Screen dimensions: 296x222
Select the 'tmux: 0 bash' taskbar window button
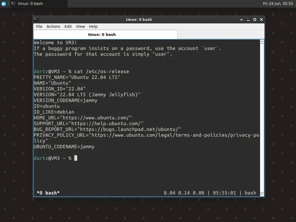(x=39, y=3)
